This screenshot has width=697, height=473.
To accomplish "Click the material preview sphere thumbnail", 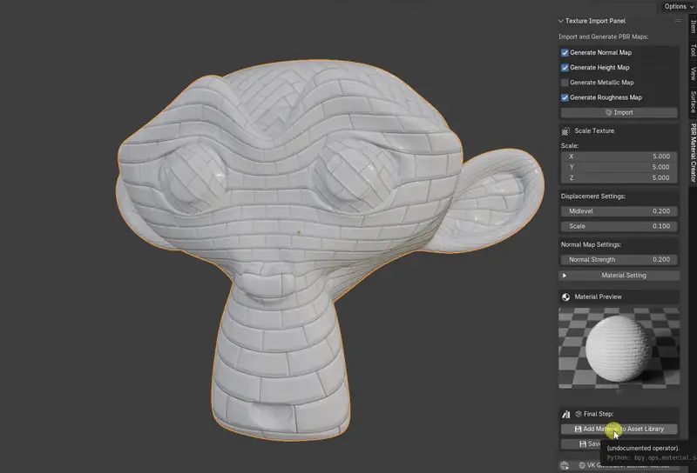I will click(x=619, y=349).
